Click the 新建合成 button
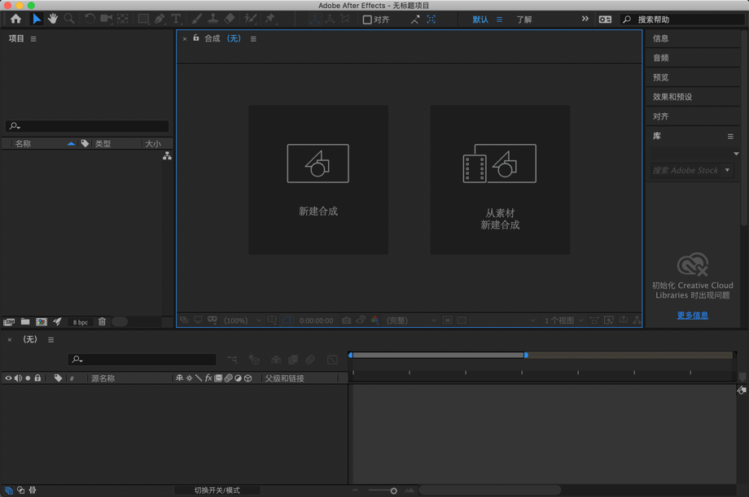Viewport: 749px width, 497px height. (318, 180)
